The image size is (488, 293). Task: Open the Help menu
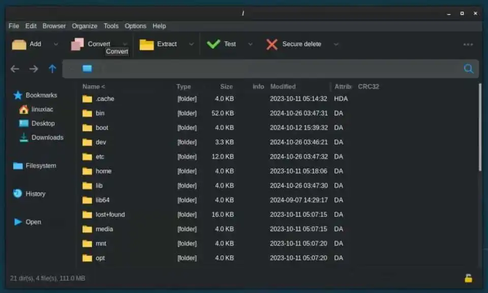[x=159, y=26]
